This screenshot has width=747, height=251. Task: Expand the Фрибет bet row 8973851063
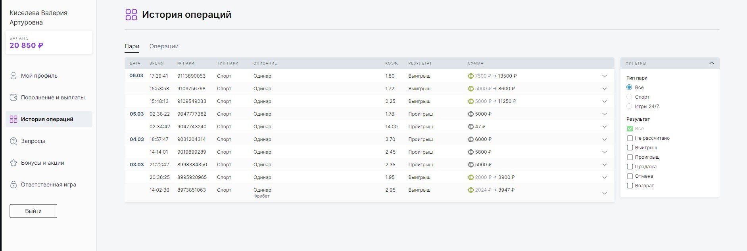[x=605, y=193]
